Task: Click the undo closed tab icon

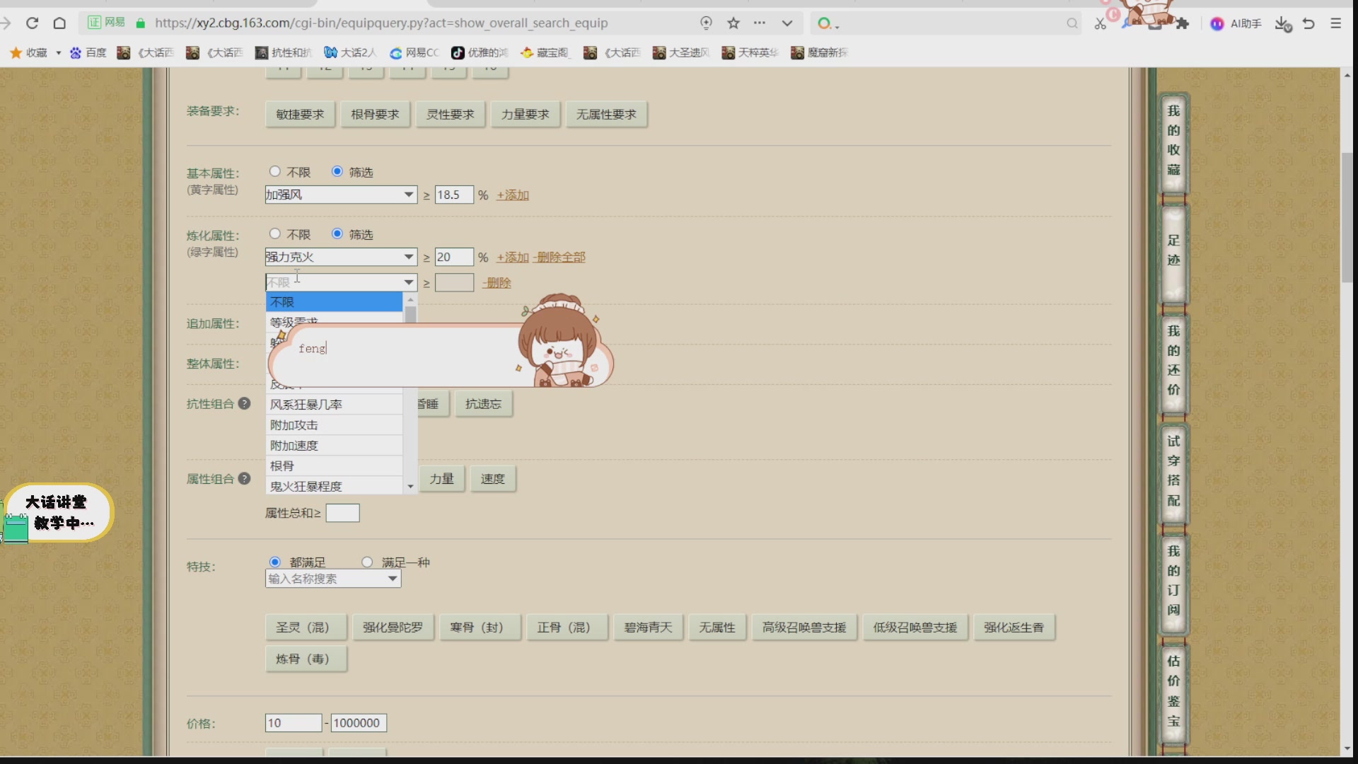Action: point(1308,23)
